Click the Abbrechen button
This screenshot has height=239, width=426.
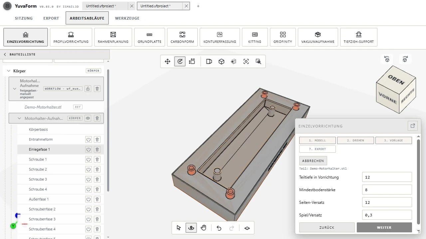click(x=313, y=161)
